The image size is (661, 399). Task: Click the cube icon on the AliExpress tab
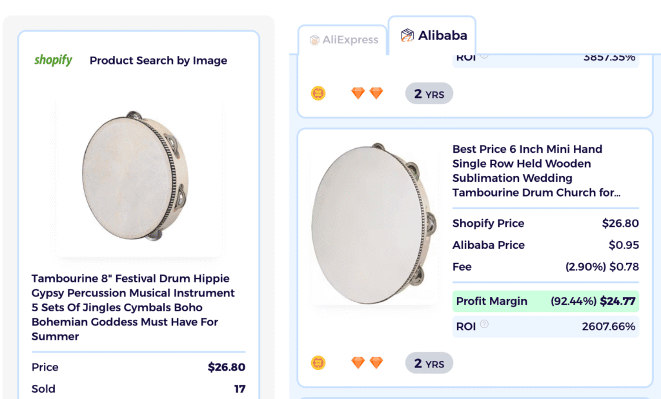coord(314,39)
